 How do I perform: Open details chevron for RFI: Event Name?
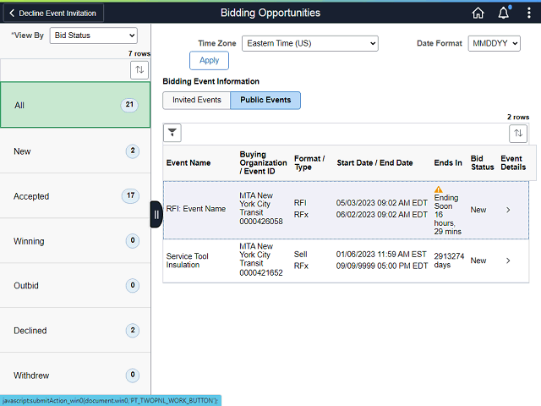[508, 210]
